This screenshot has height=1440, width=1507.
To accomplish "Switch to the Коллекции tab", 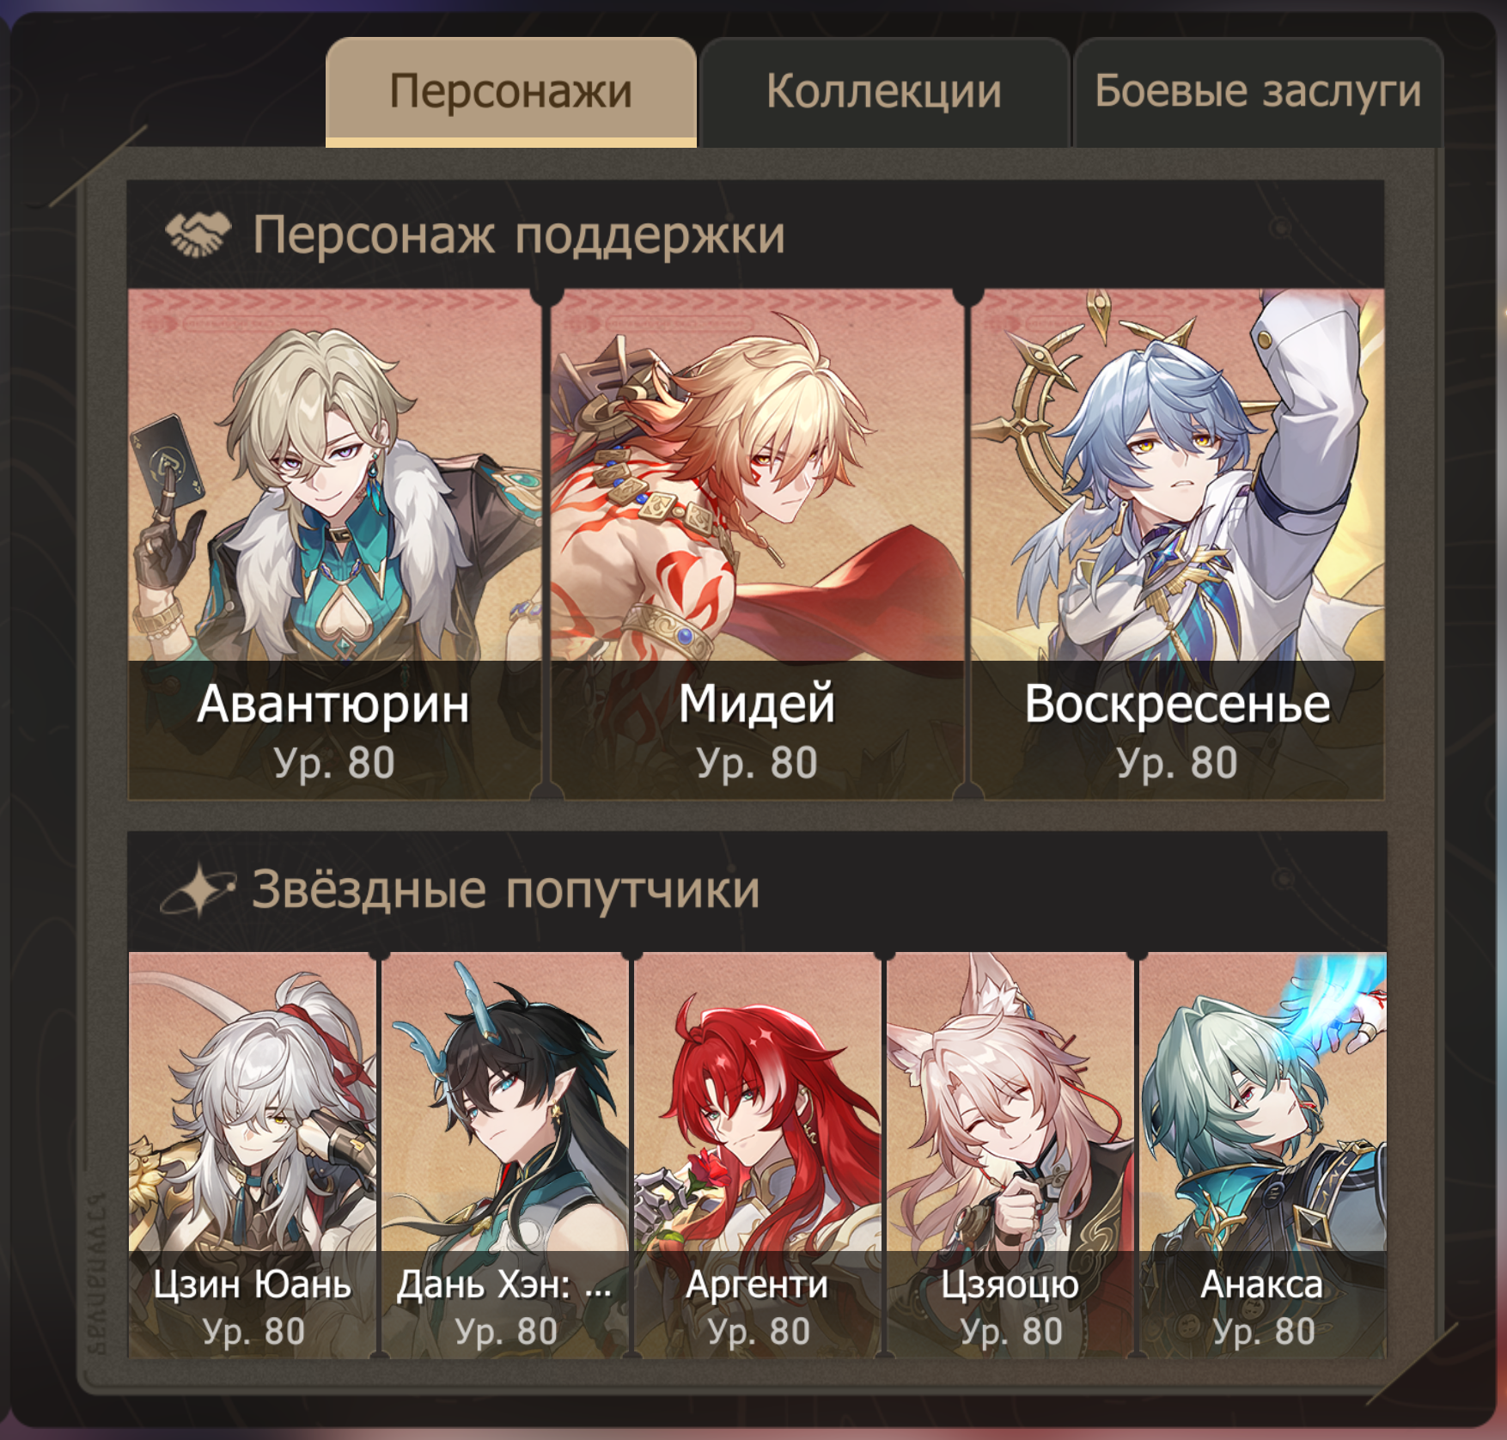I will 884,92.
